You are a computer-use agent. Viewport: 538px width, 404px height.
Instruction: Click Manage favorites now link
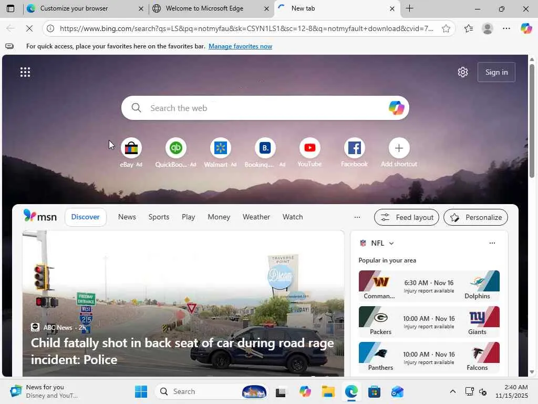pos(240,46)
